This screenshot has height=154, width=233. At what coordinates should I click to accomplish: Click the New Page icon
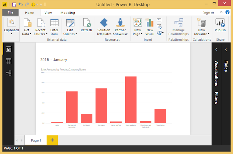point(138,23)
